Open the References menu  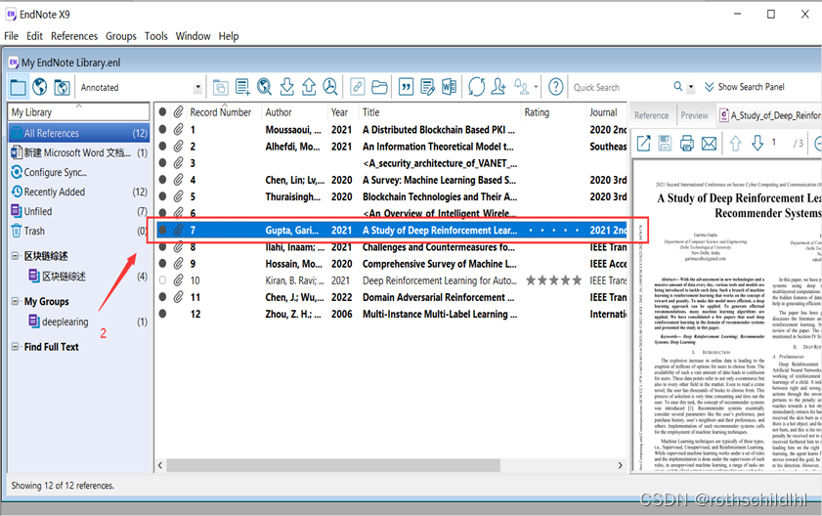pos(74,36)
